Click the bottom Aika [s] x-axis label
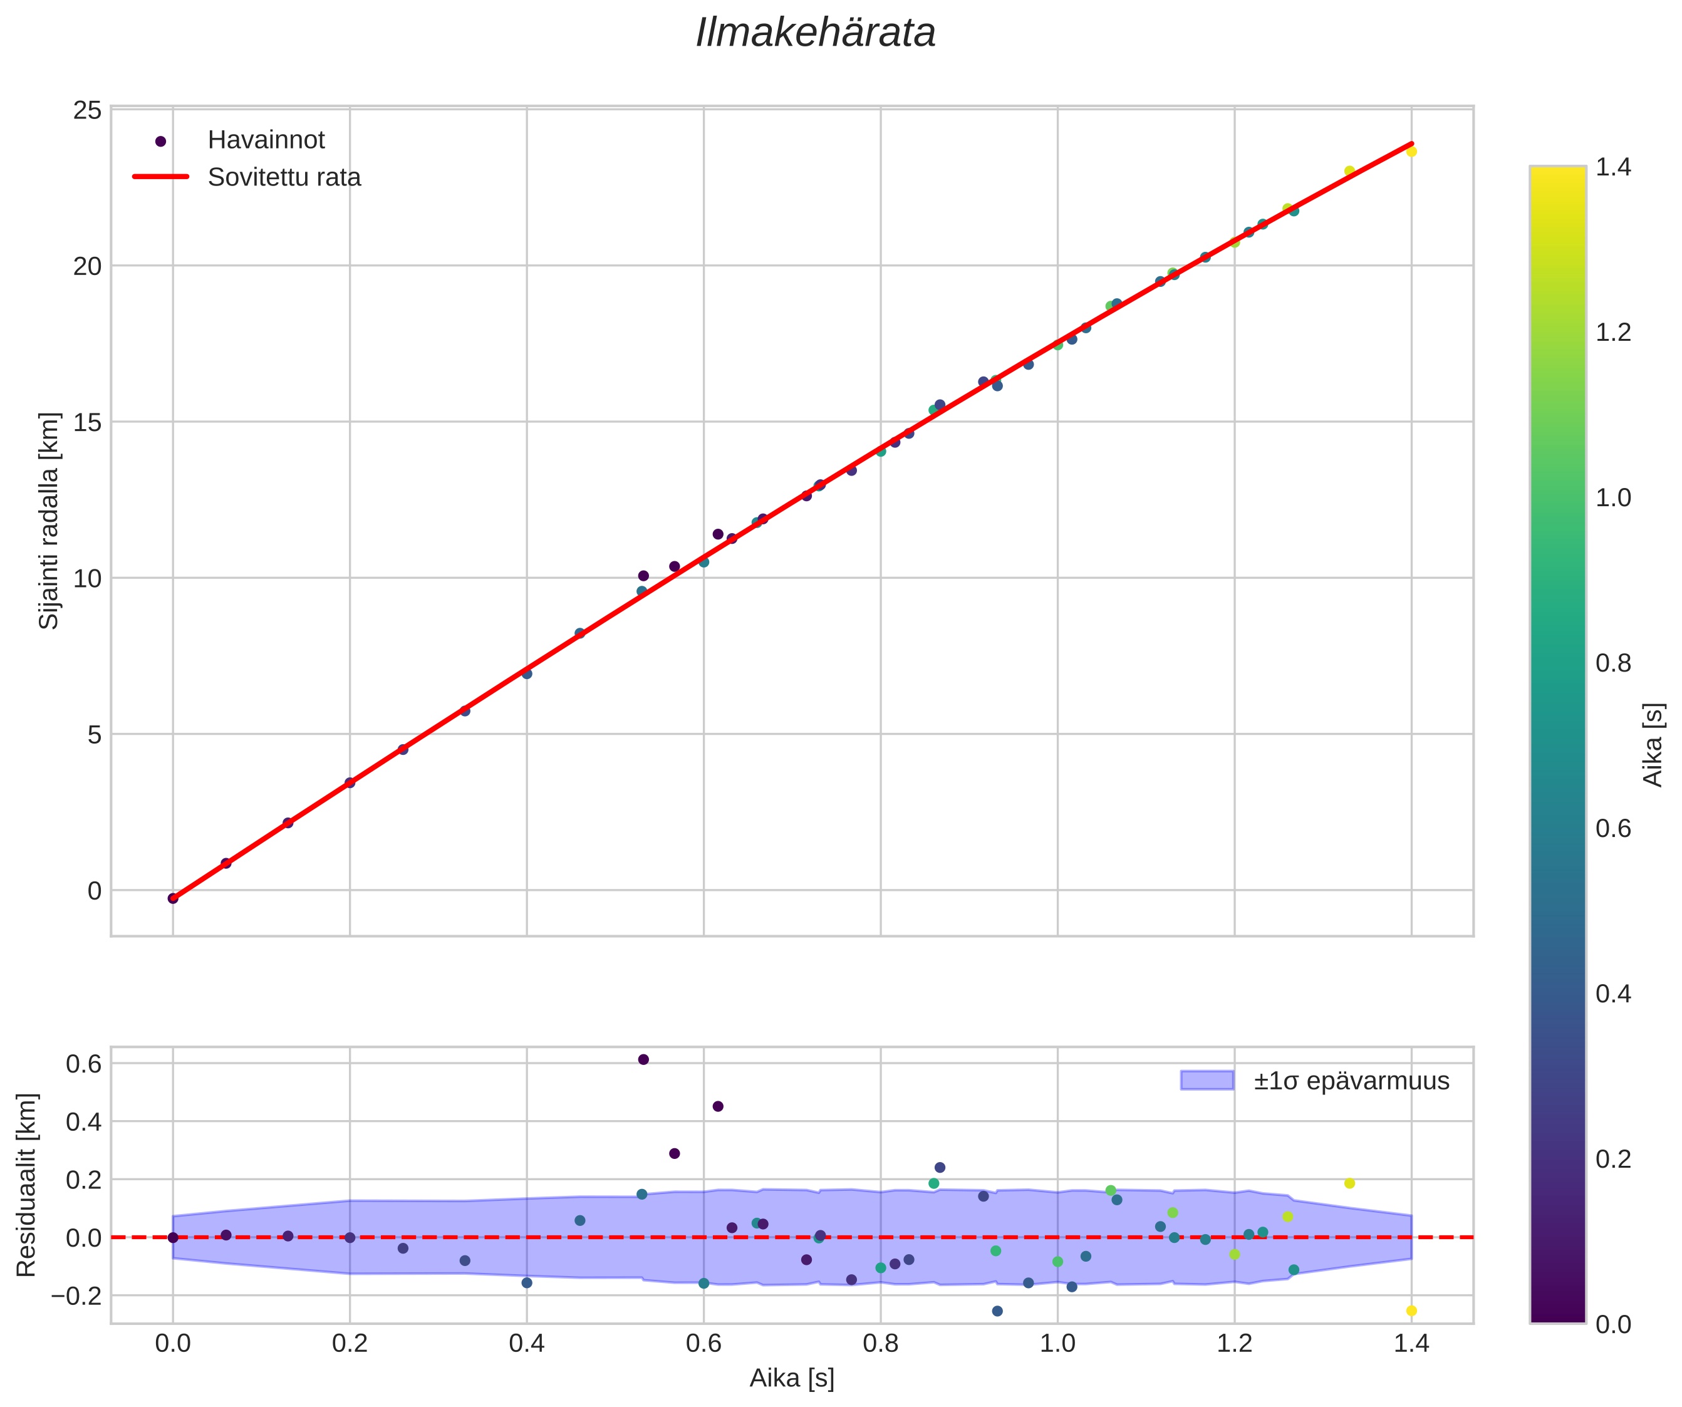1682x1407 pixels. (791, 1378)
